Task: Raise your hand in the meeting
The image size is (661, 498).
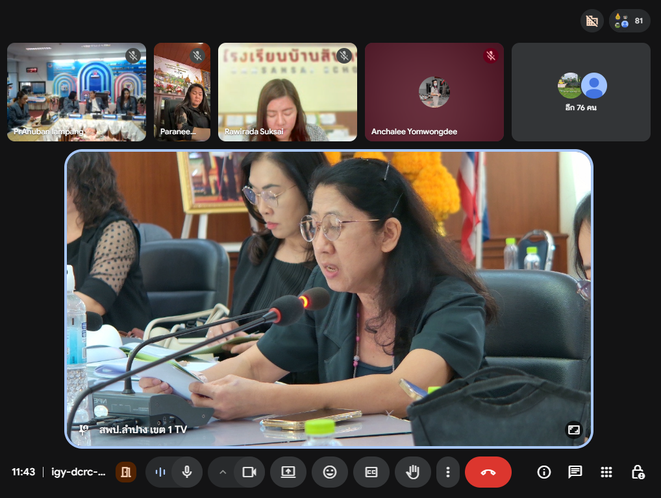Action: click(x=412, y=472)
